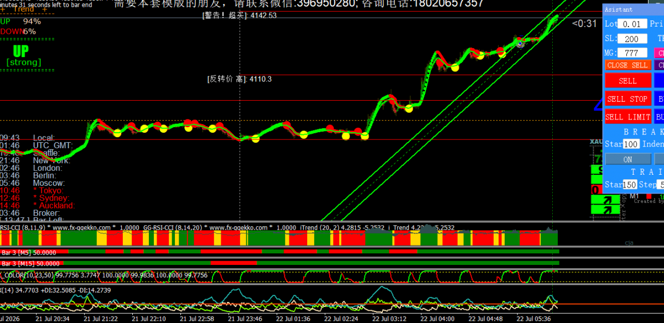This screenshot has width=664, height=323.
Task: Click the CLOSE SELL button
Action: coord(627,65)
